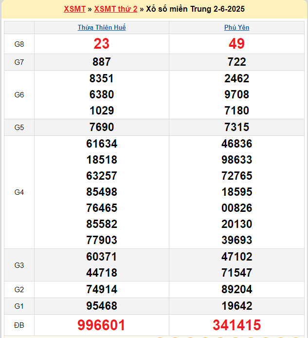Click the G4 row label
Viewport: 308px width, 338px height.
coord(19,192)
